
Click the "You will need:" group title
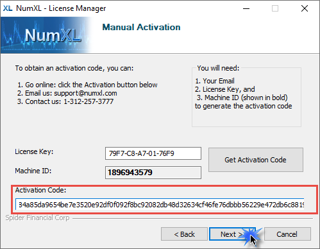point(218,68)
